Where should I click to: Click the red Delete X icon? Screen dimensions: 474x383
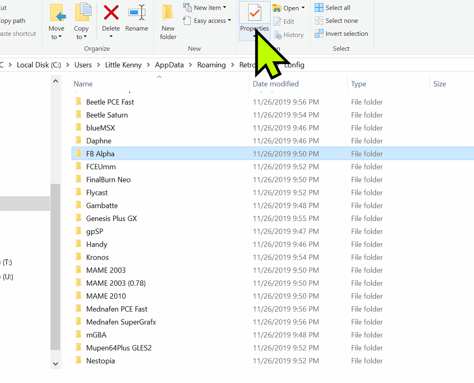point(111,13)
